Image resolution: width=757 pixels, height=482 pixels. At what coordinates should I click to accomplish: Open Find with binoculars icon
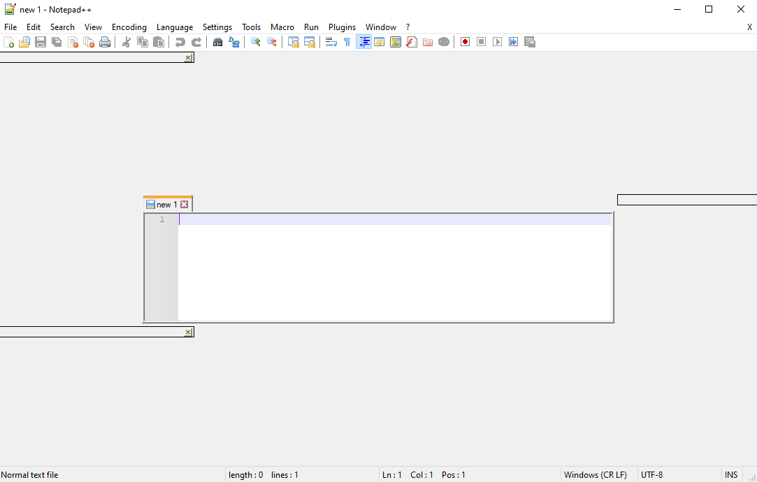coord(218,42)
